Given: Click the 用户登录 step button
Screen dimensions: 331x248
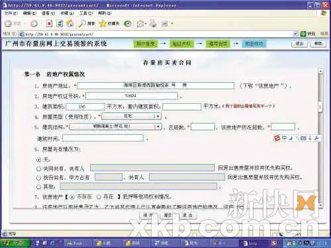Looking at the screenshot, I should point(146,44).
